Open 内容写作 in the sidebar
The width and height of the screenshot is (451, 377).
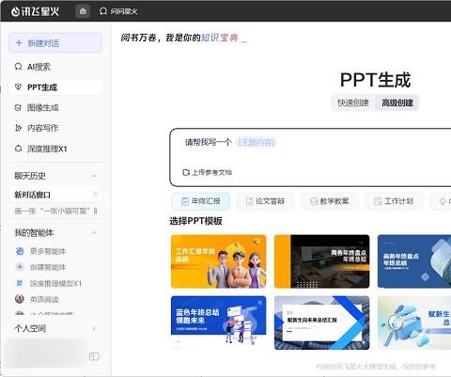[x=37, y=128]
